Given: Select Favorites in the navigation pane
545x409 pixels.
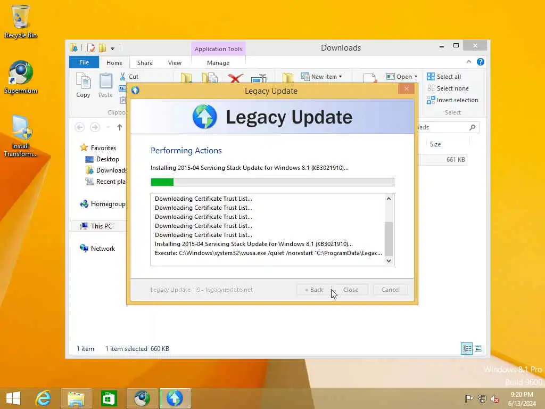Looking at the screenshot, I should point(98,148).
